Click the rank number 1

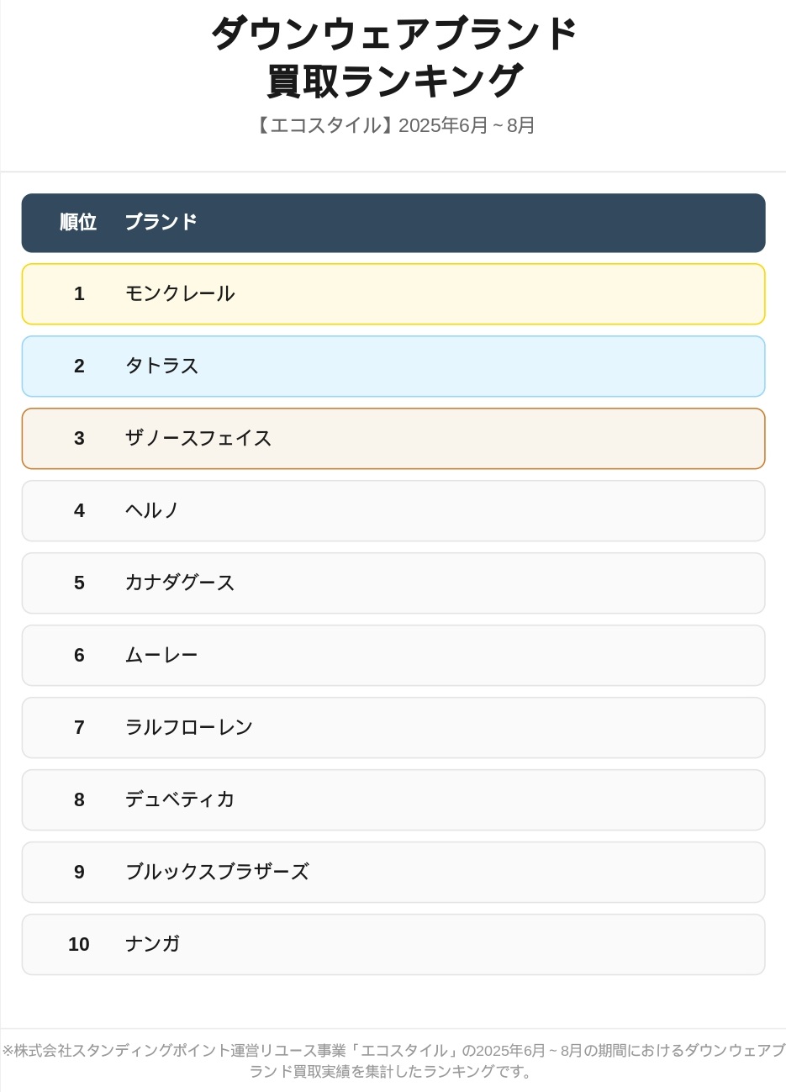(79, 294)
